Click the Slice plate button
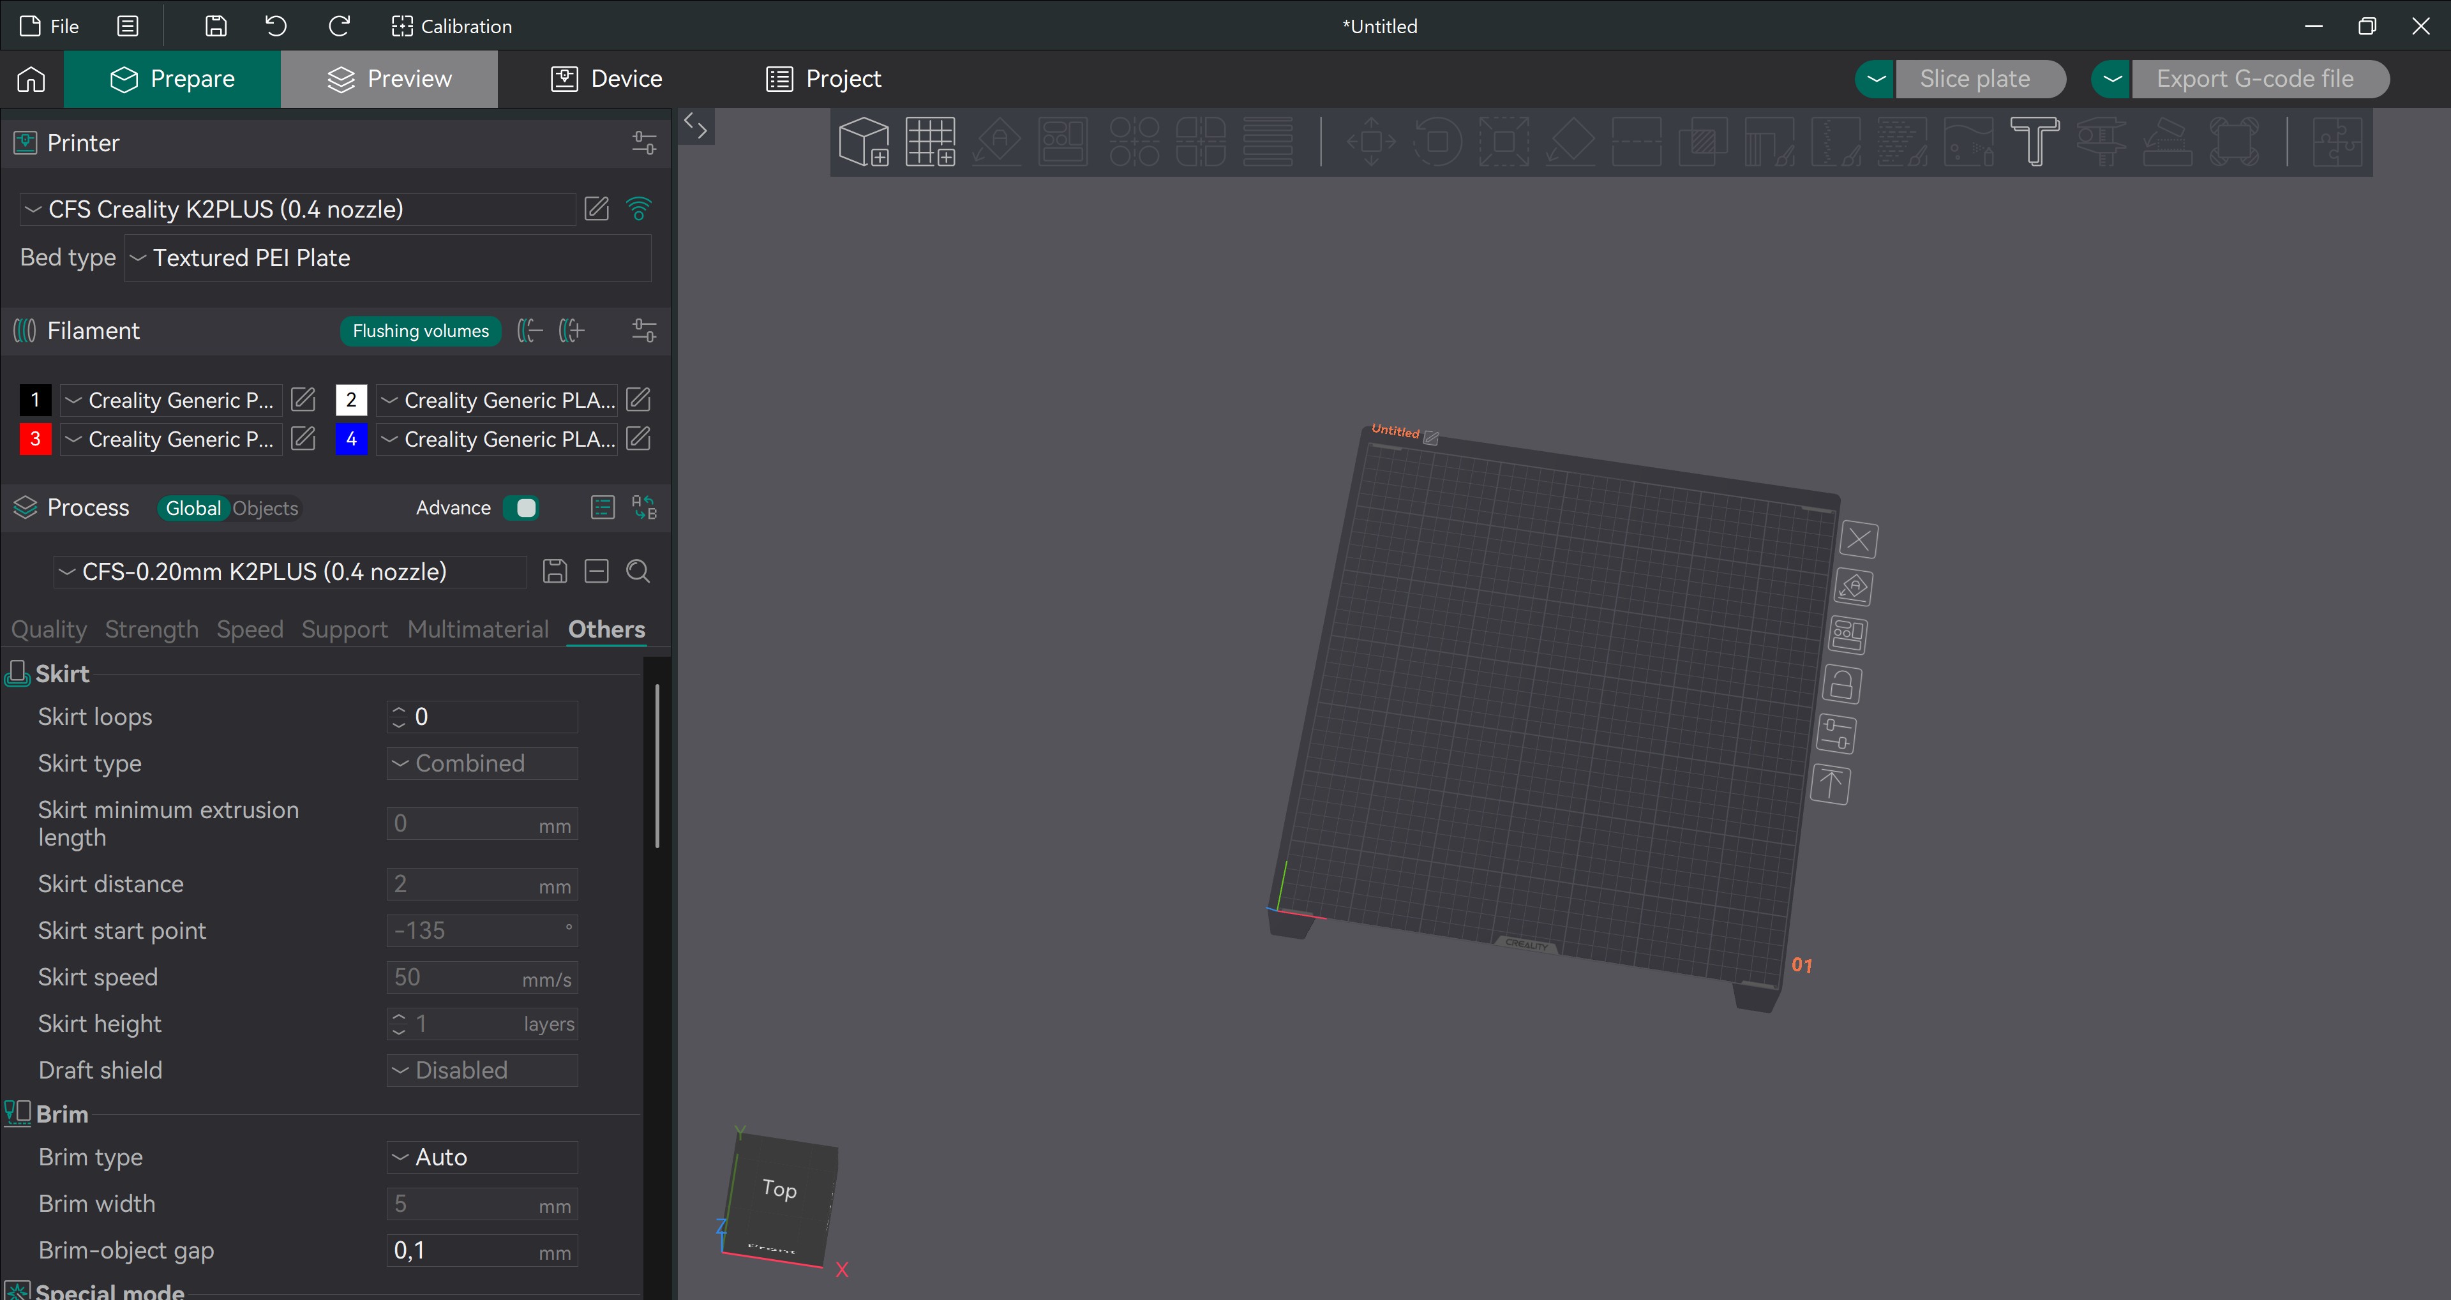This screenshot has width=2451, height=1300. click(1980, 79)
